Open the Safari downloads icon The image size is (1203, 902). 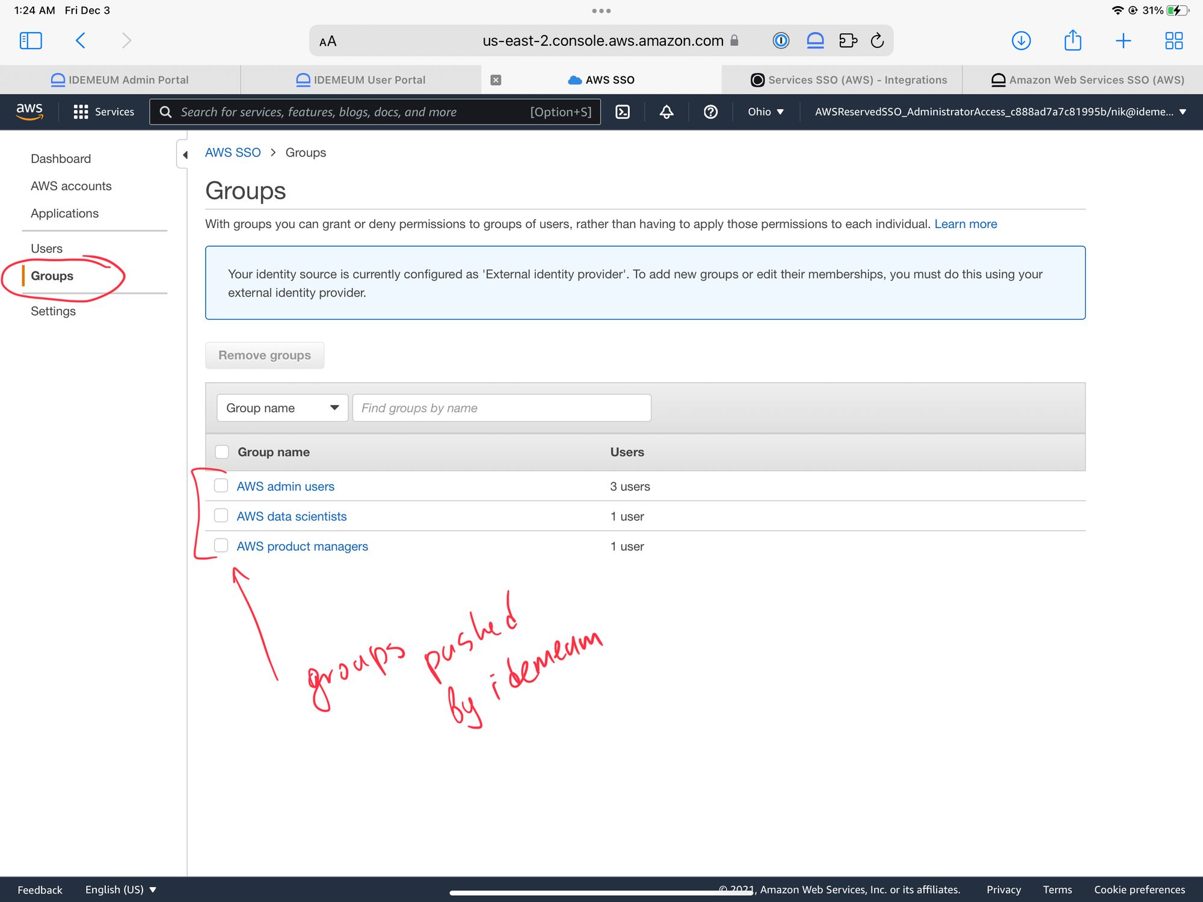pyautogui.click(x=1021, y=40)
